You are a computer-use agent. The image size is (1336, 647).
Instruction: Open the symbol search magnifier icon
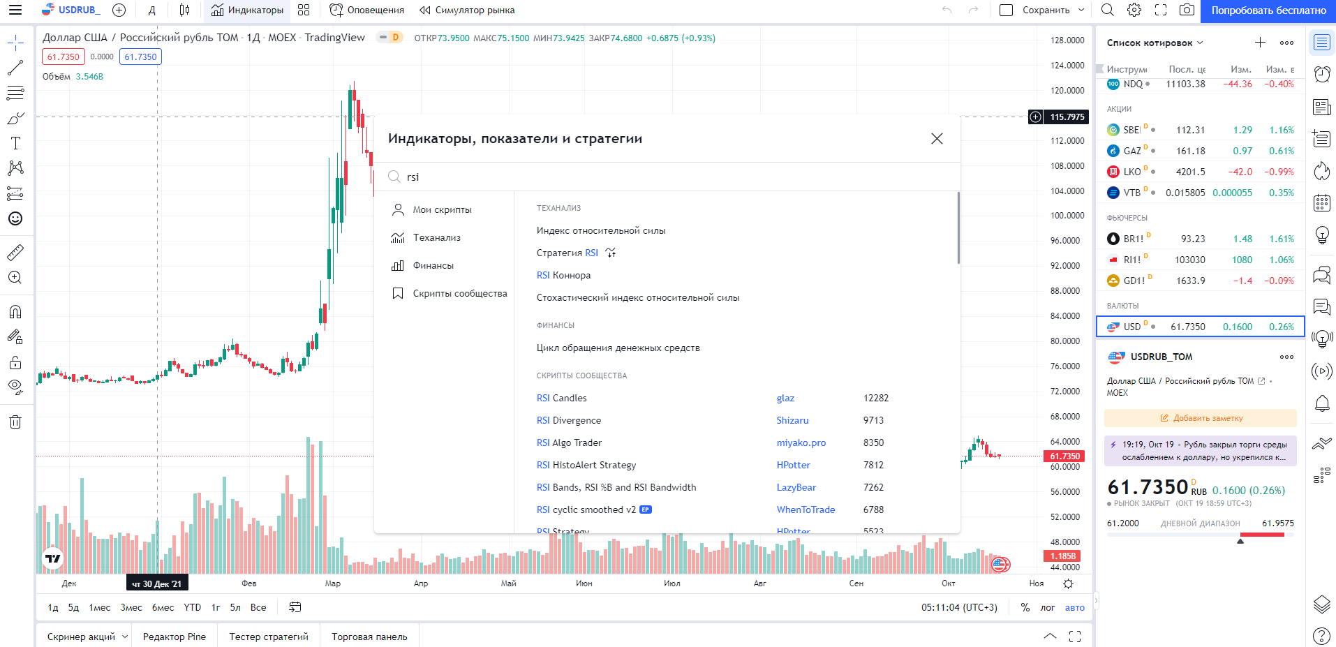pos(1107,10)
